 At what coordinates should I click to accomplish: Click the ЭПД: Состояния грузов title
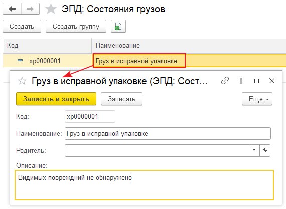[113, 9]
